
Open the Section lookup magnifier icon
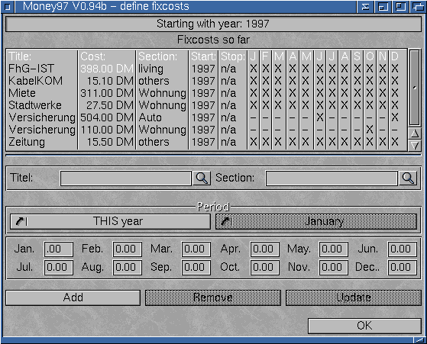point(408,178)
